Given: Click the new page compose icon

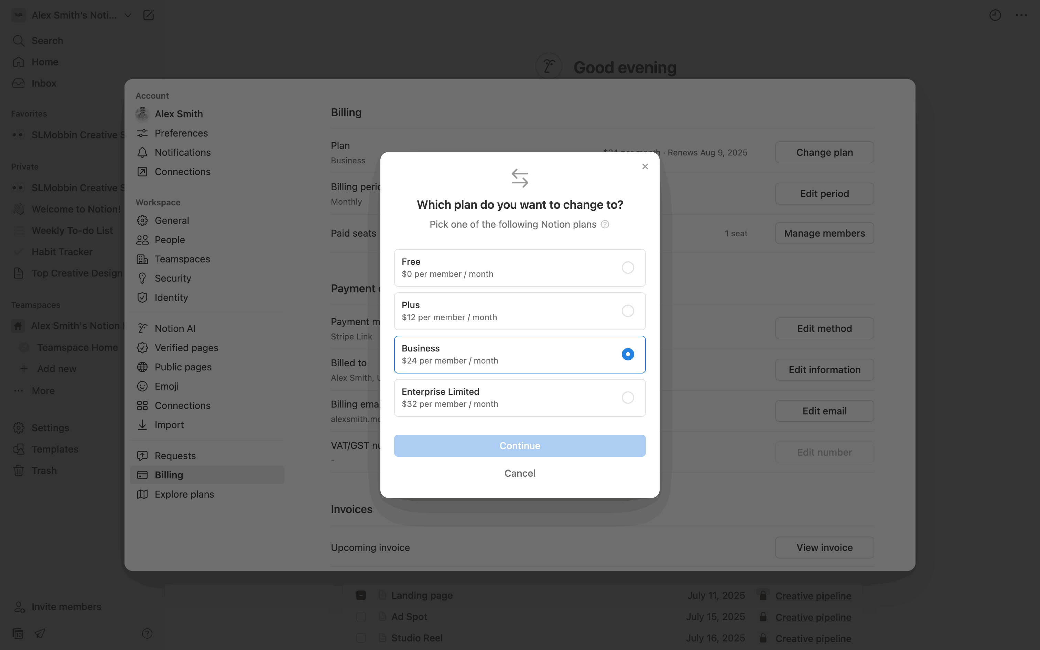Looking at the screenshot, I should tap(148, 15).
